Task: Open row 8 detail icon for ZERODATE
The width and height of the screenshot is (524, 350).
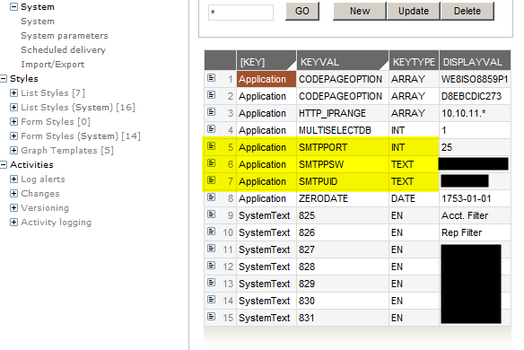Action: pyautogui.click(x=211, y=197)
